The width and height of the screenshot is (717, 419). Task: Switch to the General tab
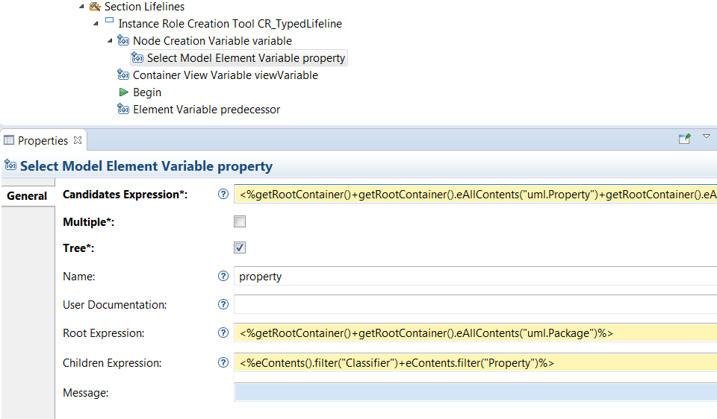pos(28,196)
